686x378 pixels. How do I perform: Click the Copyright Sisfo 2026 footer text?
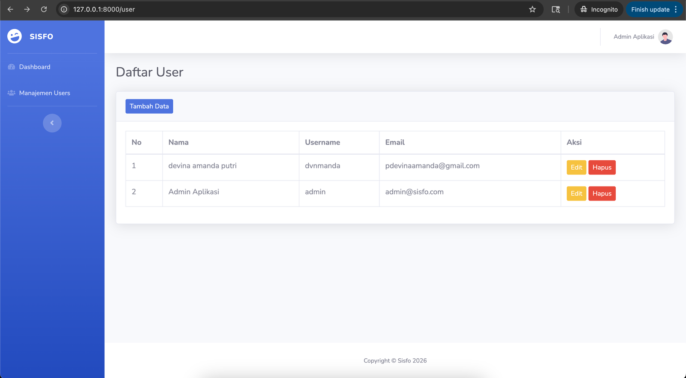point(395,361)
